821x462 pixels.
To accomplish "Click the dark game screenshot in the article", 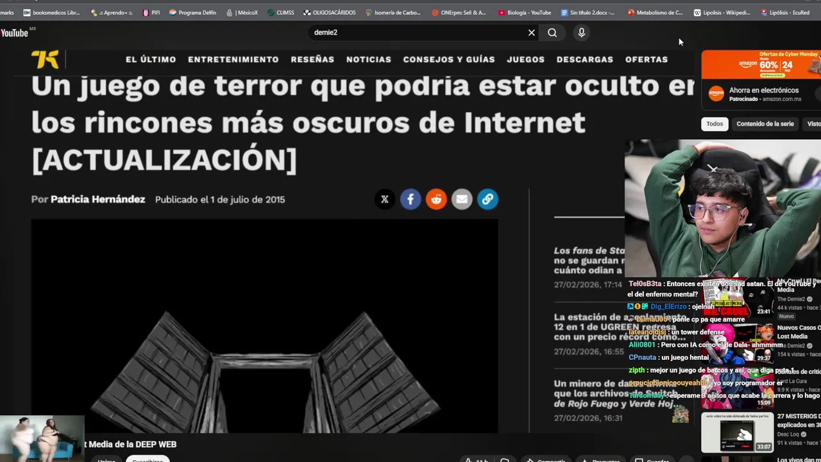I will tap(264, 326).
